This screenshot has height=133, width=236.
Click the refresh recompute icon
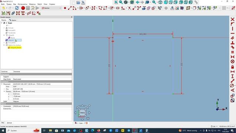(x=17, y=8)
